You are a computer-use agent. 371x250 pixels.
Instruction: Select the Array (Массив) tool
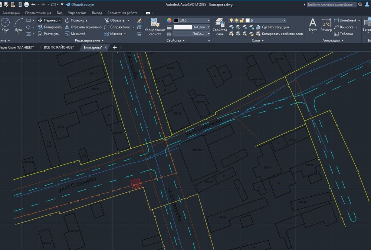[x=114, y=34]
